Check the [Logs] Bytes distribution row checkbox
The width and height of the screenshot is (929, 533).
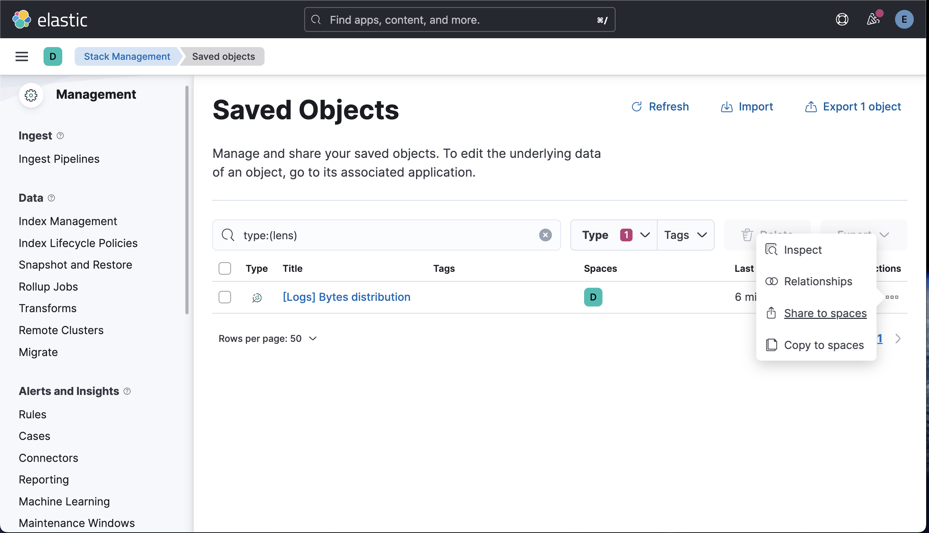(x=225, y=297)
